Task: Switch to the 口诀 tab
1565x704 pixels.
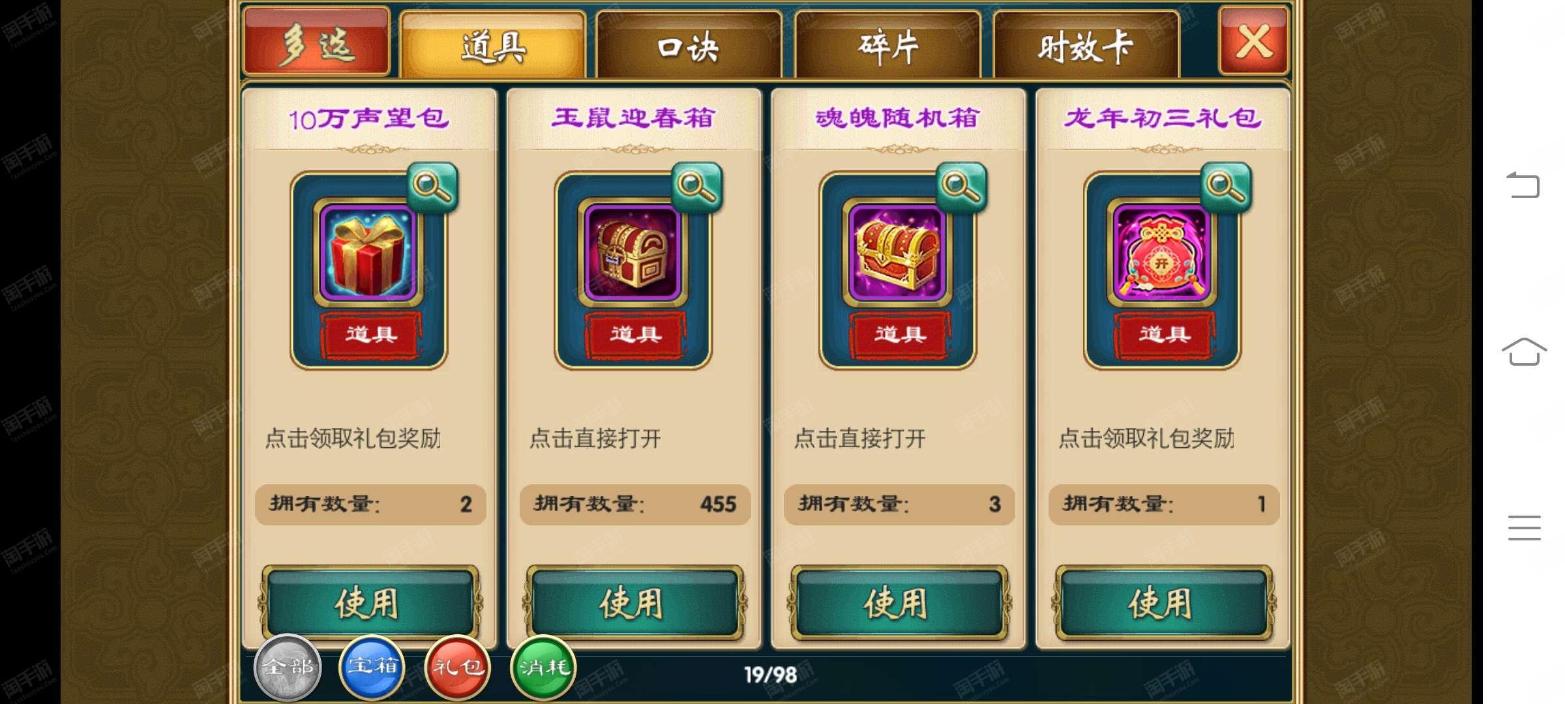Action: point(689,46)
